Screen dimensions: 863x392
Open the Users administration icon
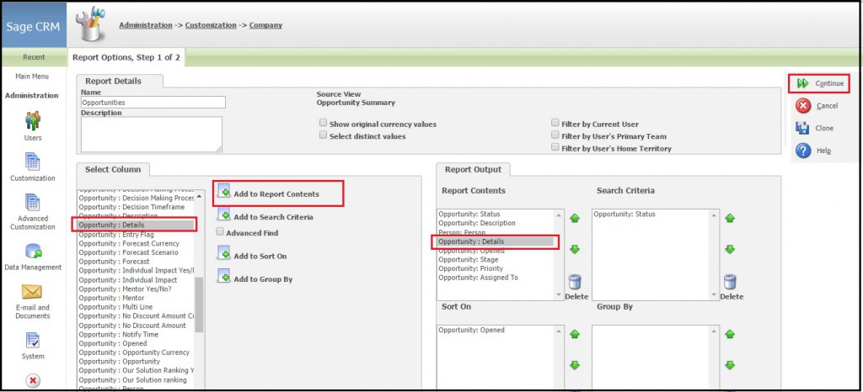click(x=33, y=120)
